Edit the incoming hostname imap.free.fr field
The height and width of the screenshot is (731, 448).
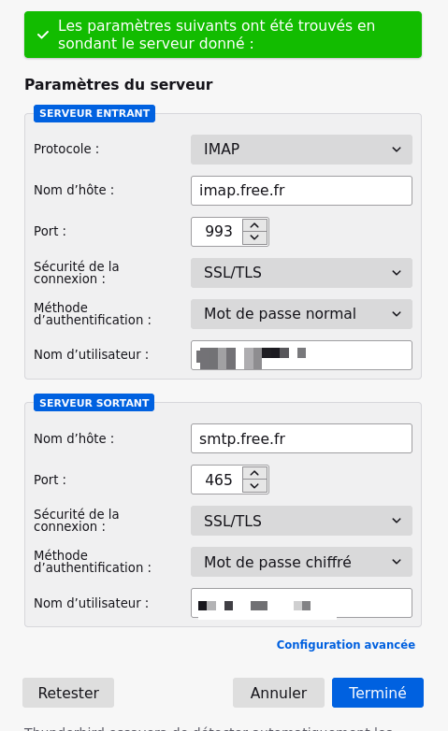[x=301, y=191]
